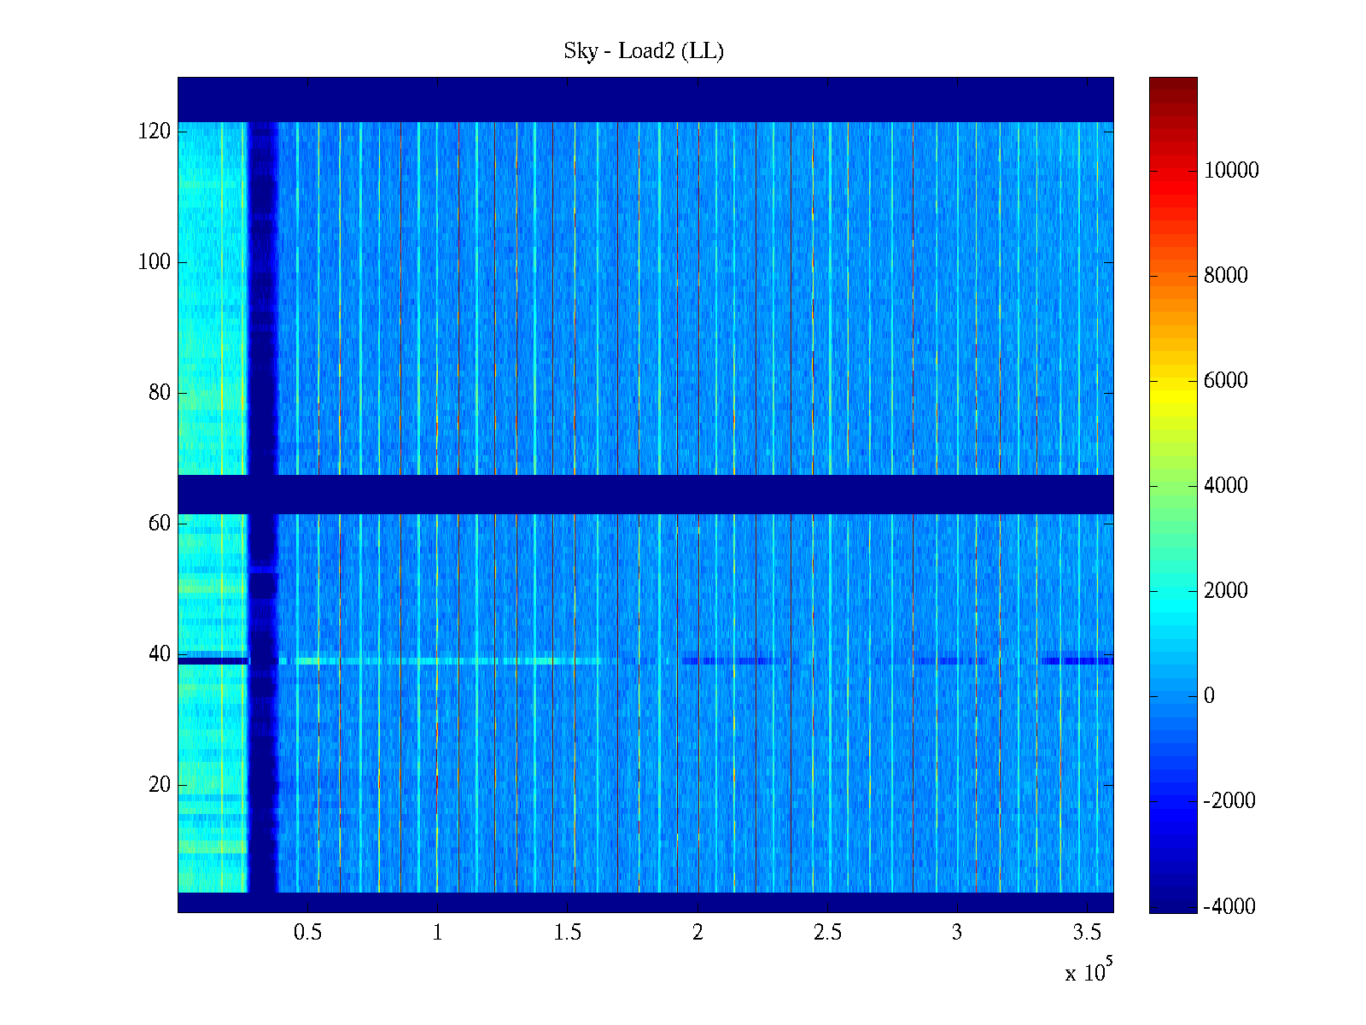The height and width of the screenshot is (1025, 1366).
Task: Select the 60 y-axis tick label
Action: (160, 524)
